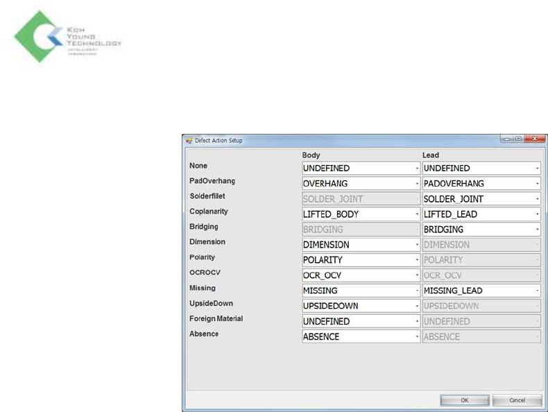Expand the Missing Lead MISSING_LEAD dropdown
Screen dimensions: 548x412
pos(481,291)
